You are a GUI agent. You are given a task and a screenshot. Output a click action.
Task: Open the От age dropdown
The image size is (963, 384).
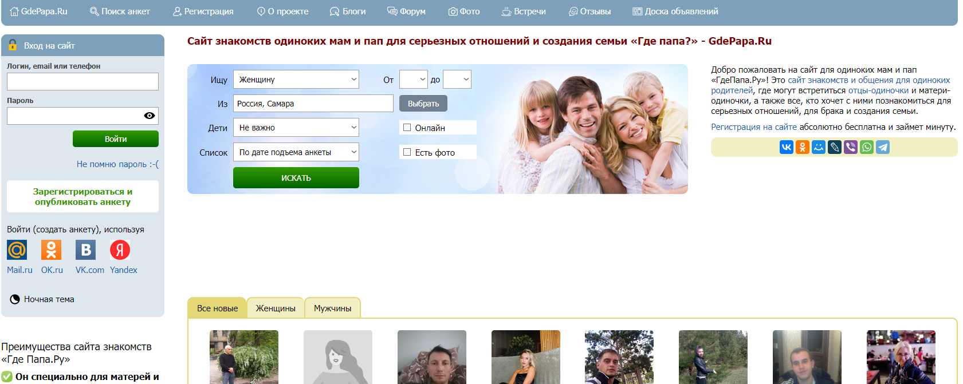click(414, 79)
